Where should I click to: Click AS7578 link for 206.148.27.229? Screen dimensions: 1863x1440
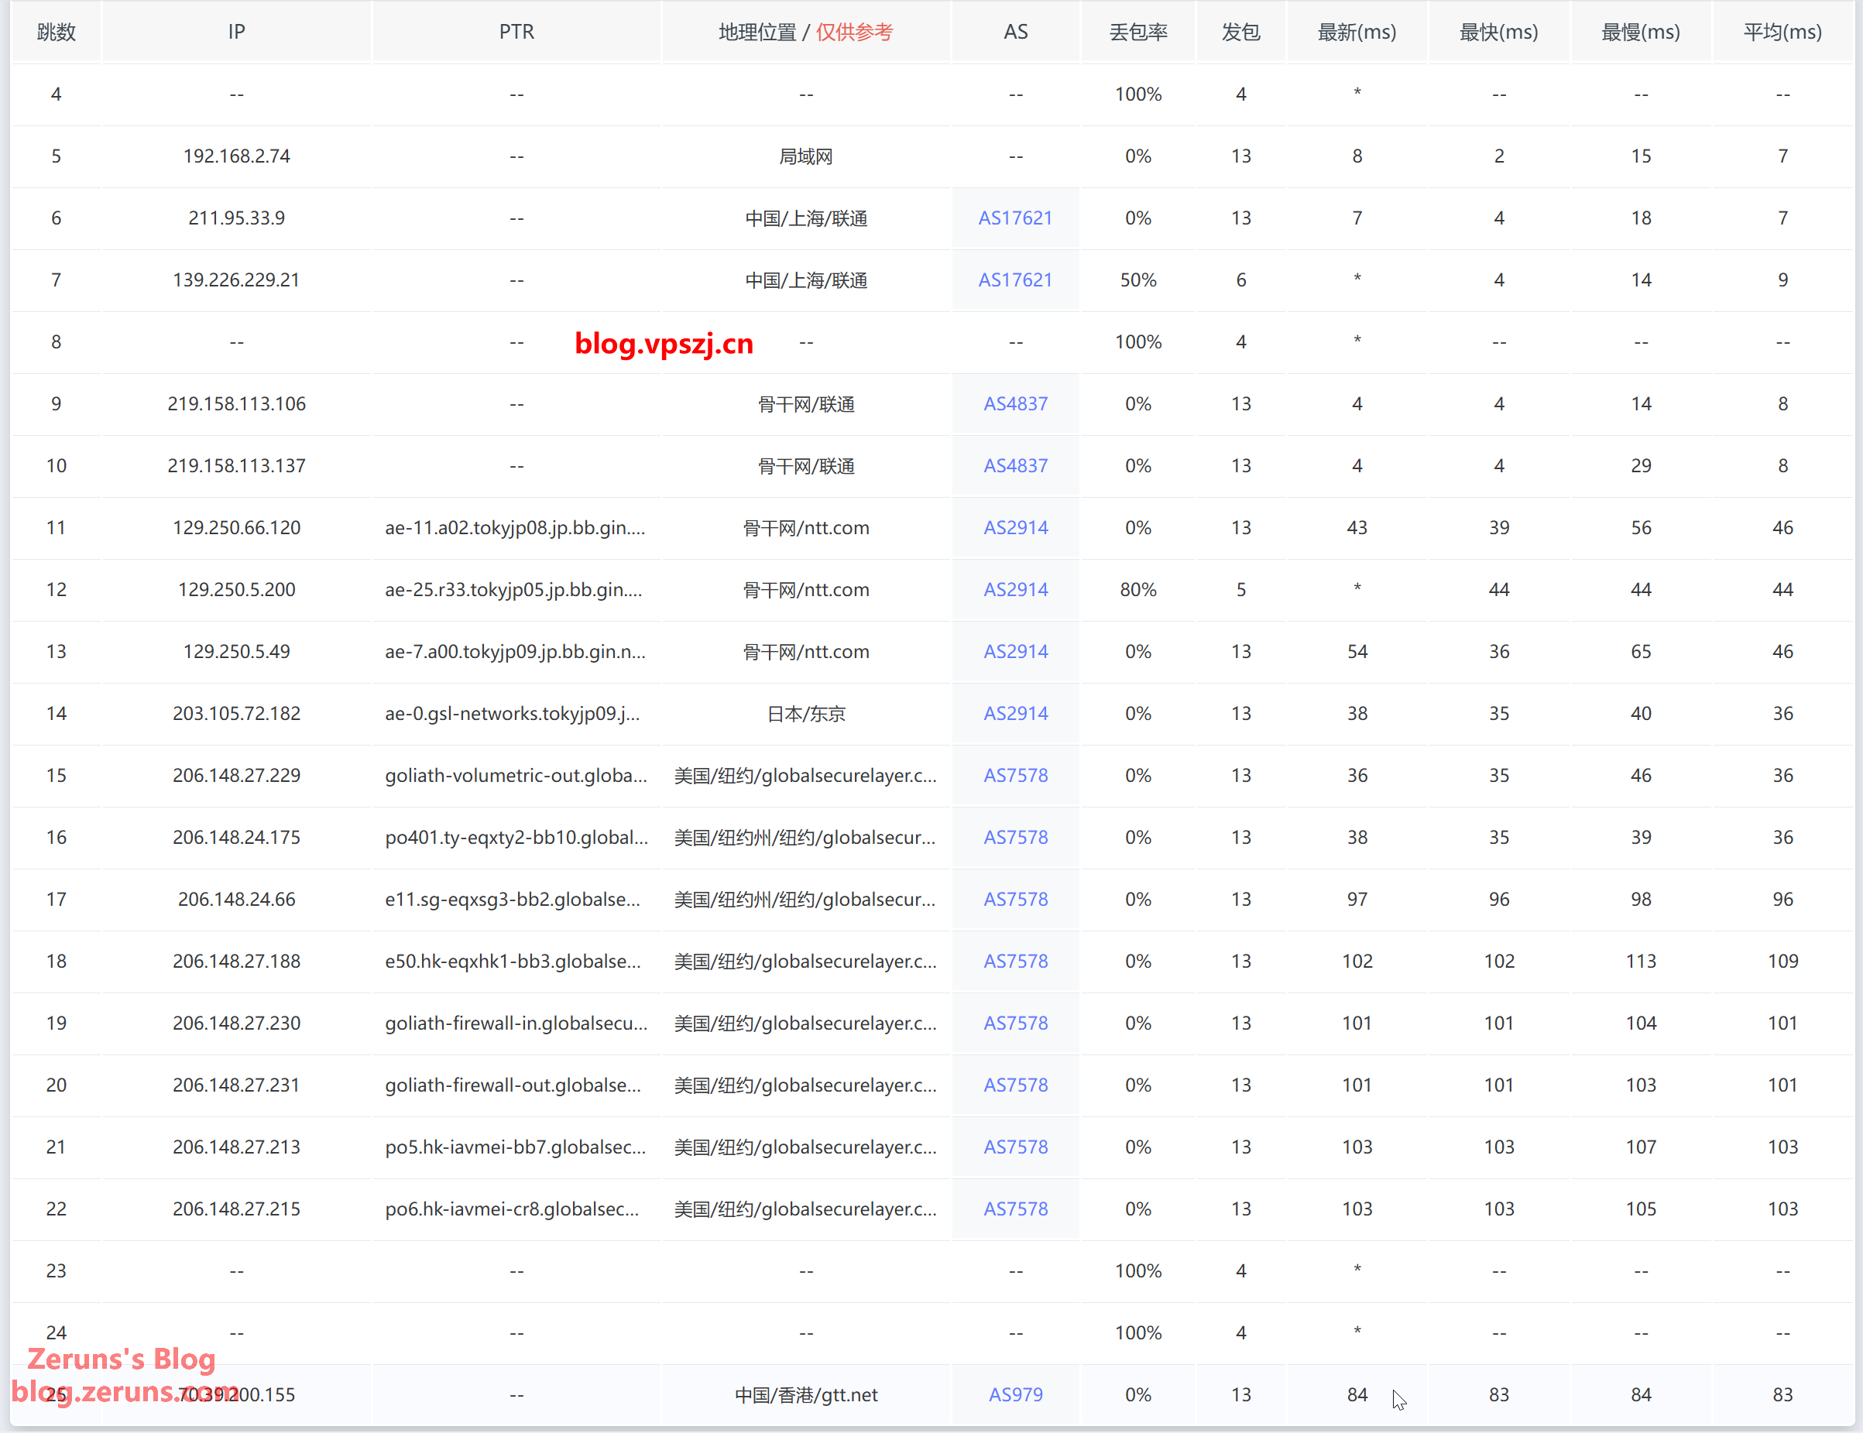[x=1015, y=776]
